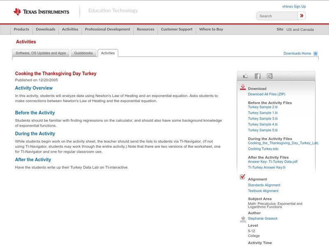Click the Downloads Home house icon
This screenshot has width=329, height=246.
[315, 53]
